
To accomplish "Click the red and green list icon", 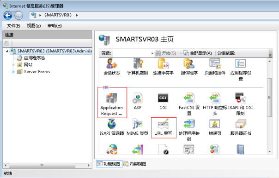I will (215, 149).
